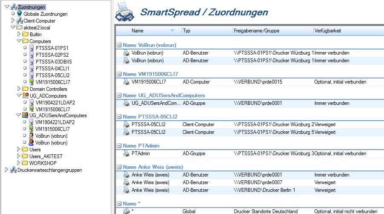Collapse the Name VM1915006CLI7 group
This screenshot has height=214, width=384.
click(119, 74)
